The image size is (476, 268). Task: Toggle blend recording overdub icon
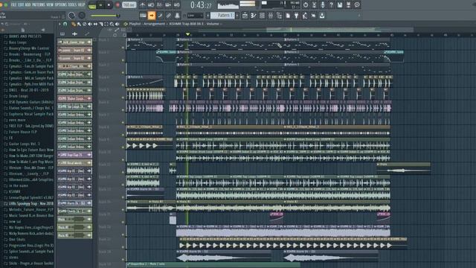[168, 5]
